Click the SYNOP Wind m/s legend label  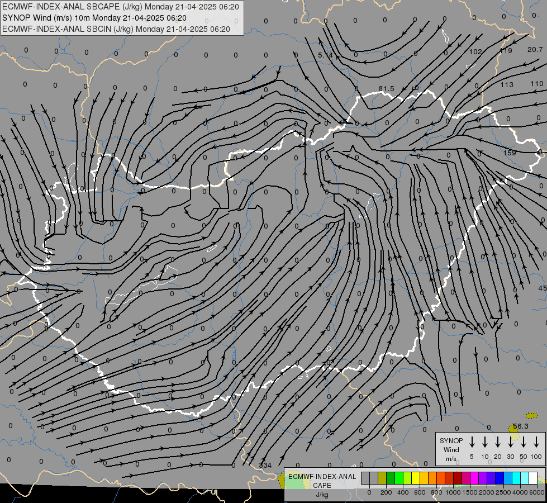[x=451, y=449]
